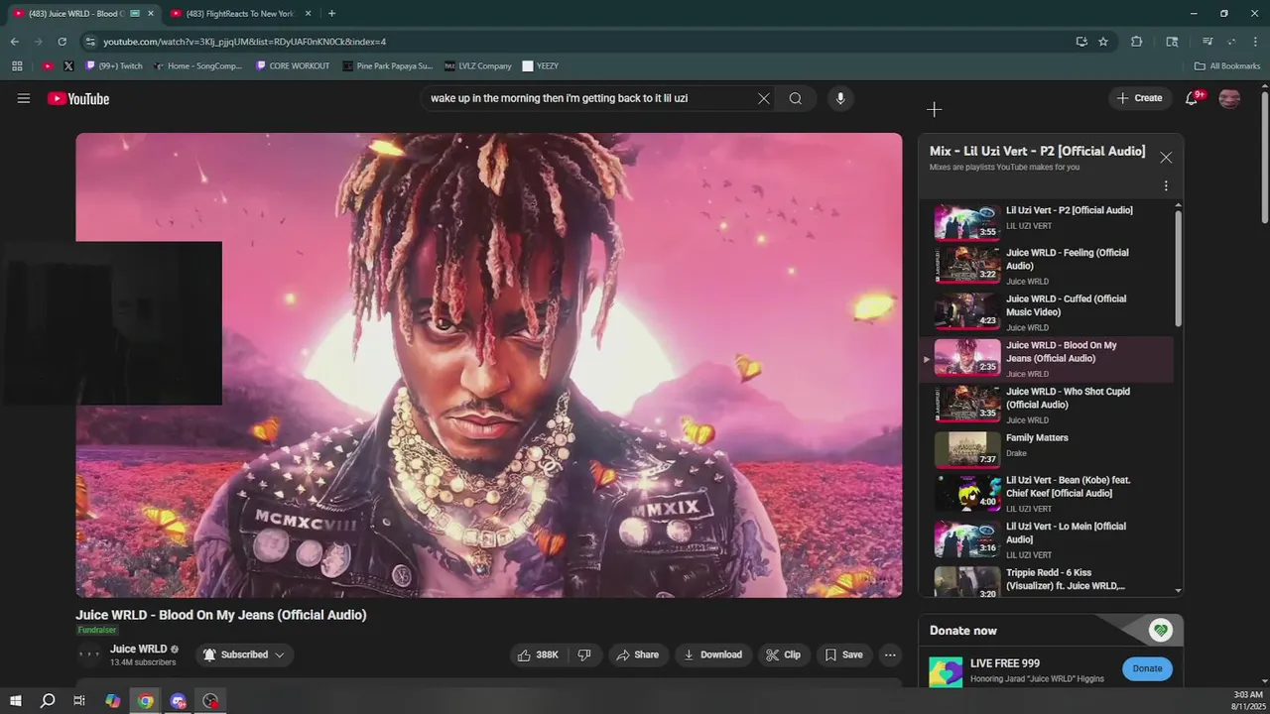Play Bean (Kobe) feat. Chief Keef

[1046, 493]
